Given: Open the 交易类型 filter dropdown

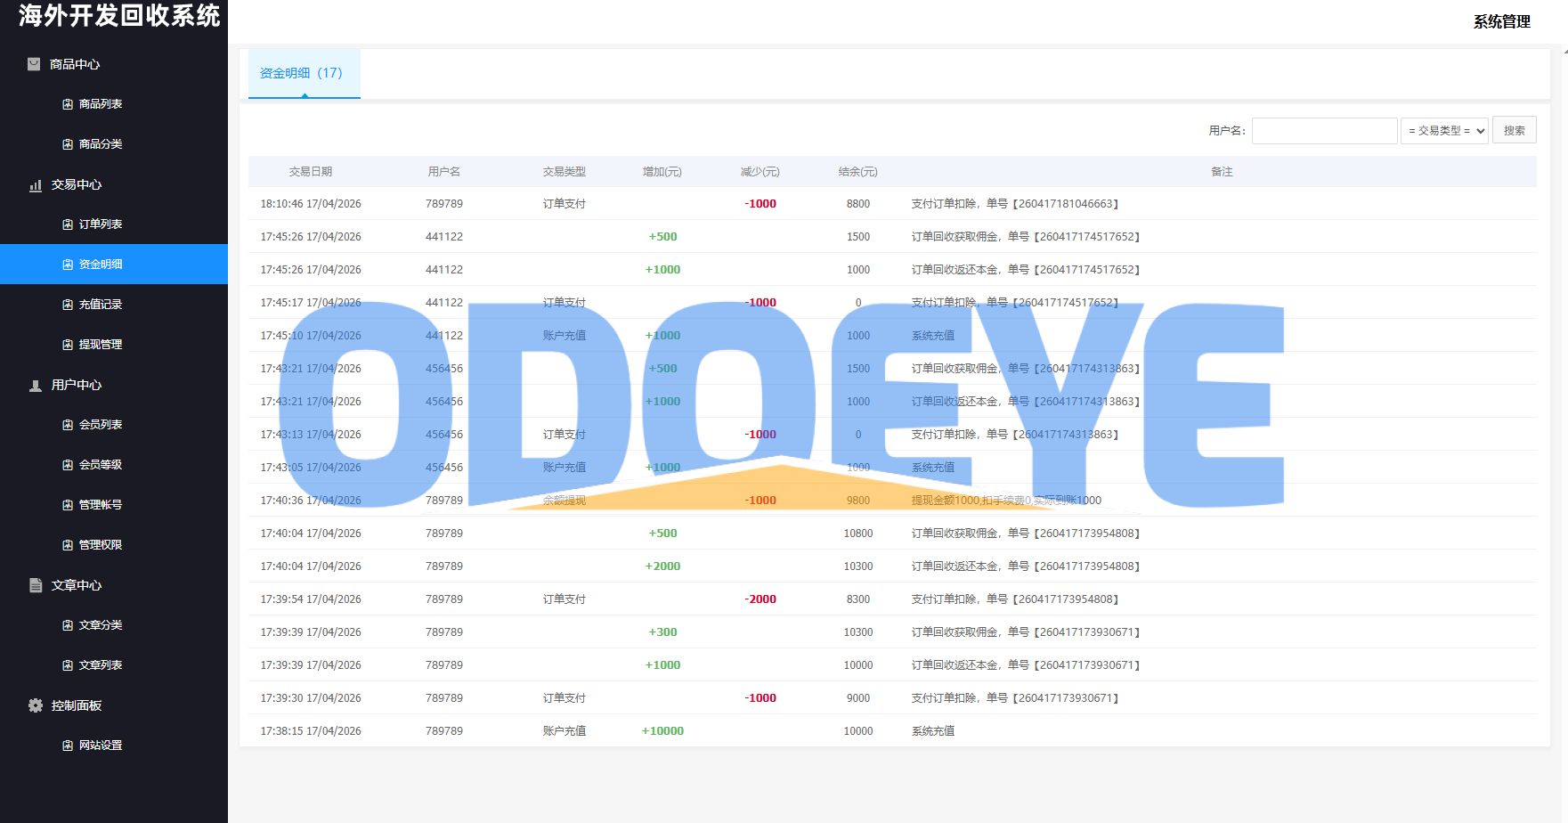Looking at the screenshot, I should coord(1444,131).
